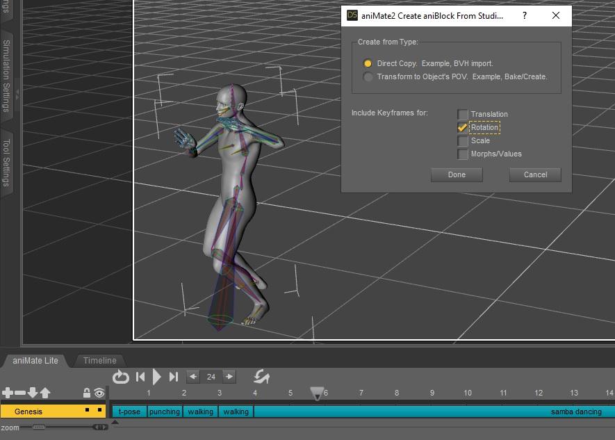615x440 pixels.
Task: Click the plus icon to add a track
Action: [8, 393]
